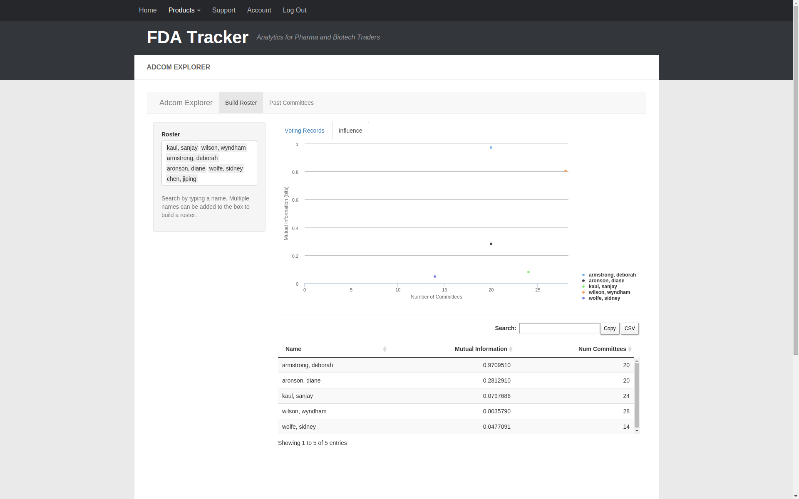Go to the Support page
The height and width of the screenshot is (499, 799).
(224, 10)
